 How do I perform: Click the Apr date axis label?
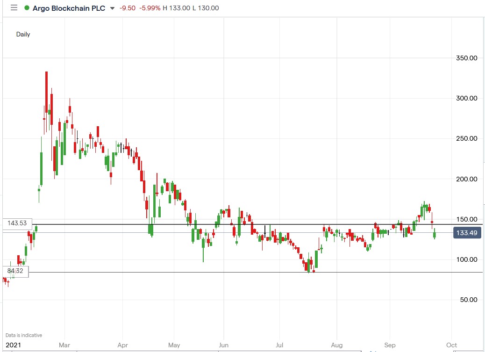pyautogui.click(x=123, y=345)
